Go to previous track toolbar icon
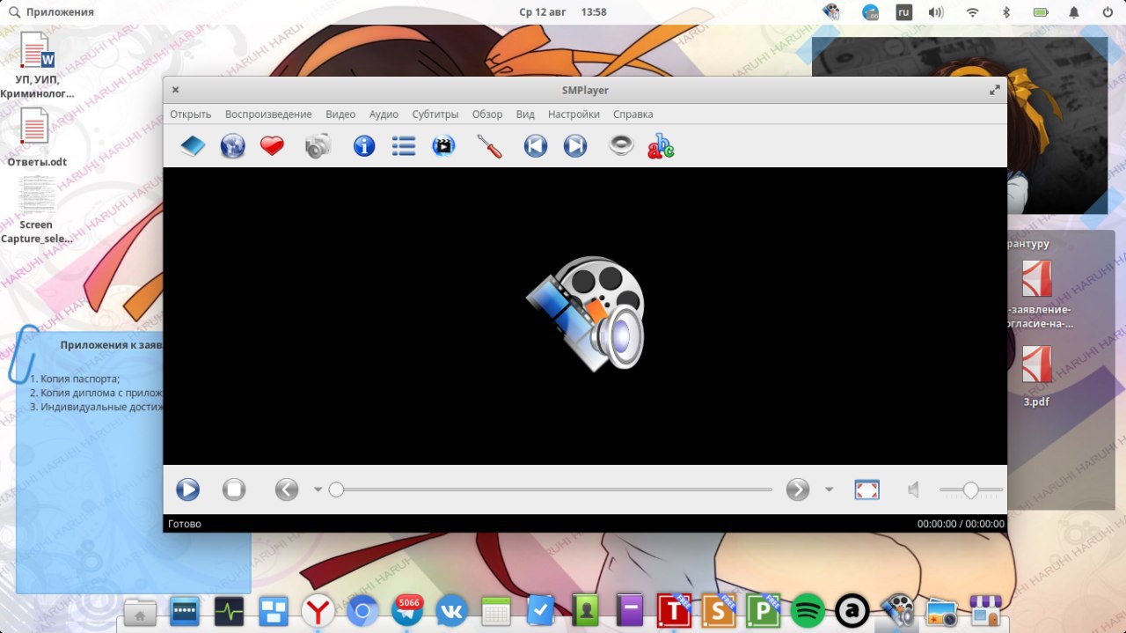1126x633 pixels. click(x=536, y=145)
